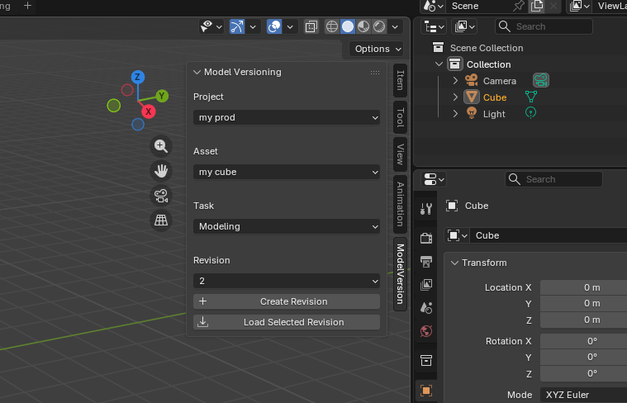Collapse the Transform panel

[454, 263]
